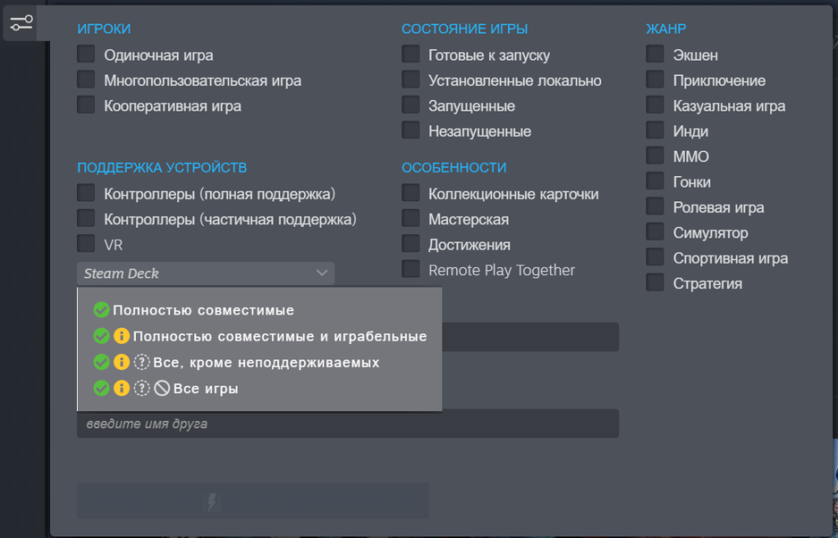Enable 'Установленные локально' checkbox
The image size is (838, 538).
point(411,80)
